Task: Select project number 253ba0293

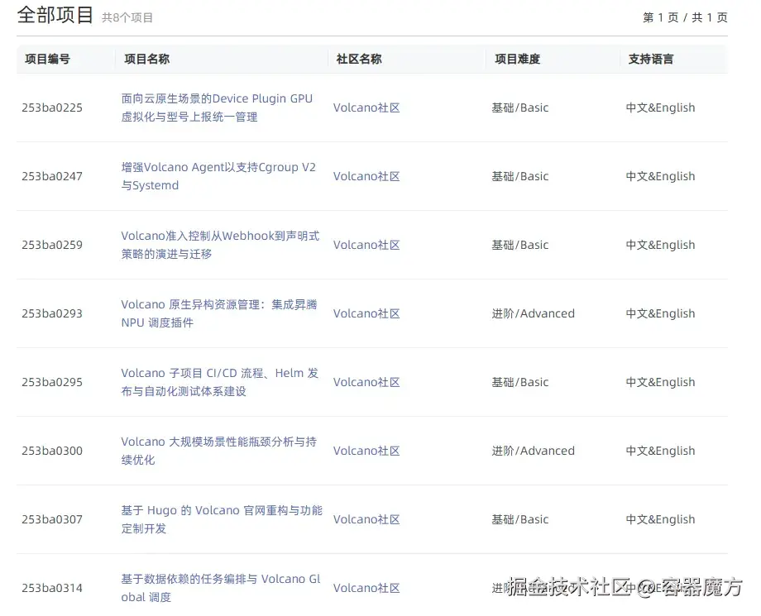Action: click(x=52, y=313)
